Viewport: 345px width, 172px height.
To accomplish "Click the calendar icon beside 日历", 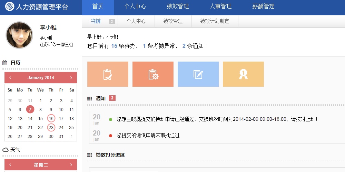I will [x=5, y=63].
